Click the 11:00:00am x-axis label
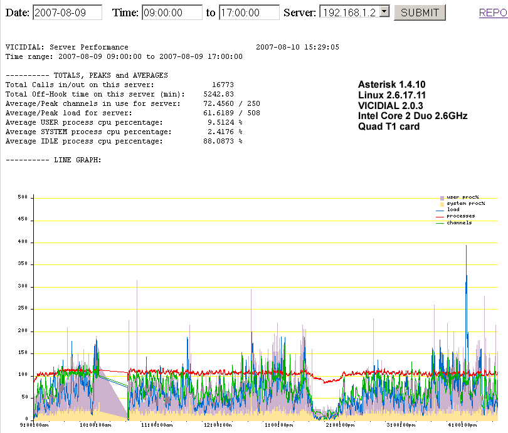The image size is (508, 433). (x=157, y=425)
